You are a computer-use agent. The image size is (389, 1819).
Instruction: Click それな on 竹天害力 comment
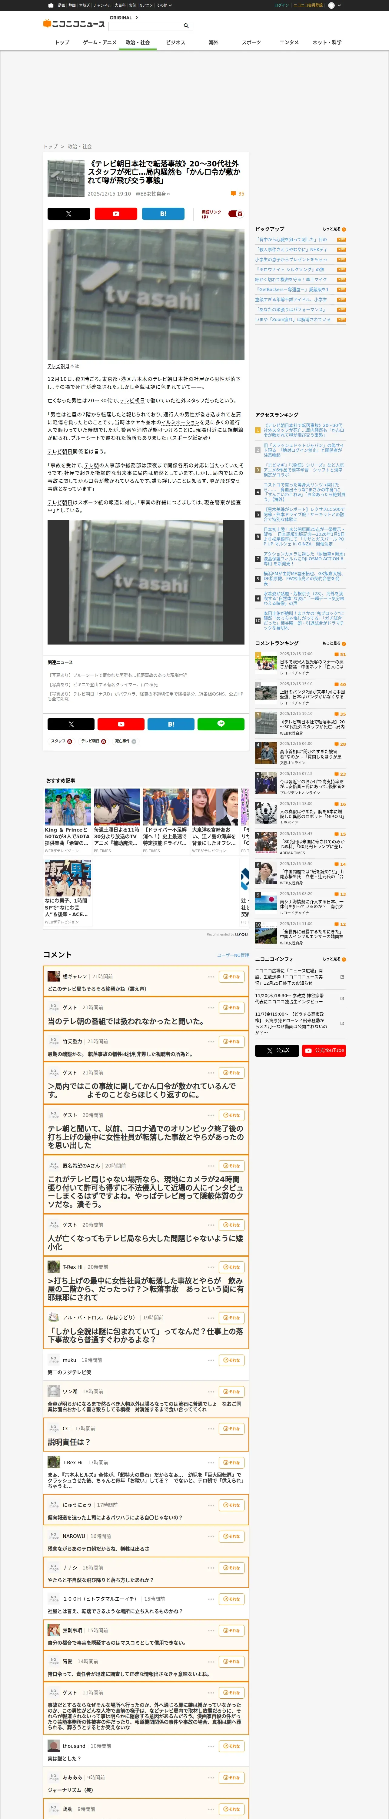pyautogui.click(x=231, y=1042)
